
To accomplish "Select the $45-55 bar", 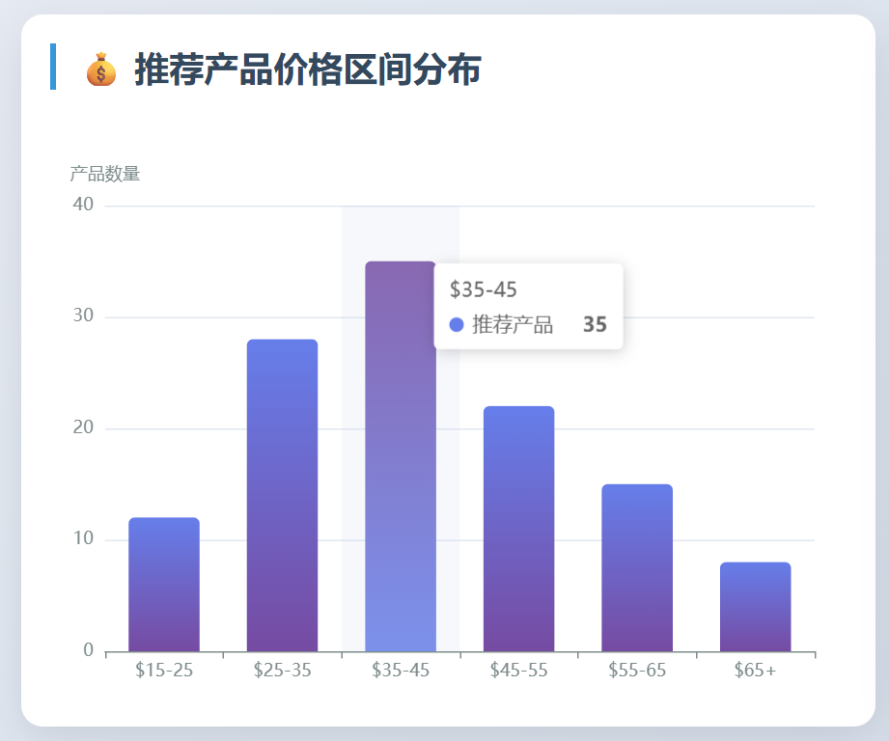I will pos(518,529).
